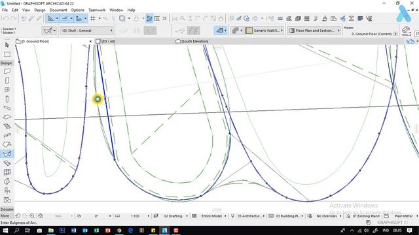Open File Explorer from the Windows taskbar
Screen dimensions: 419x235
click(51, 230)
